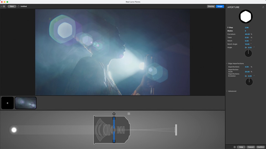Collapse the Edge Imperfections section
Viewport: 266px width, 149px height.
(x=227, y=63)
